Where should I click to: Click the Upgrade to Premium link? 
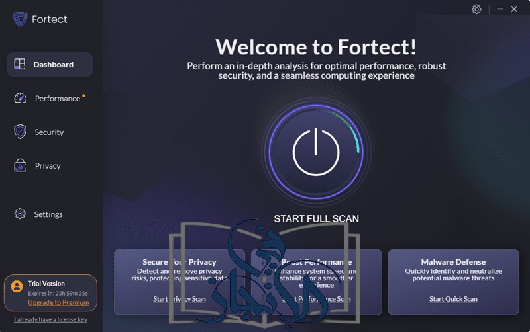tap(58, 302)
